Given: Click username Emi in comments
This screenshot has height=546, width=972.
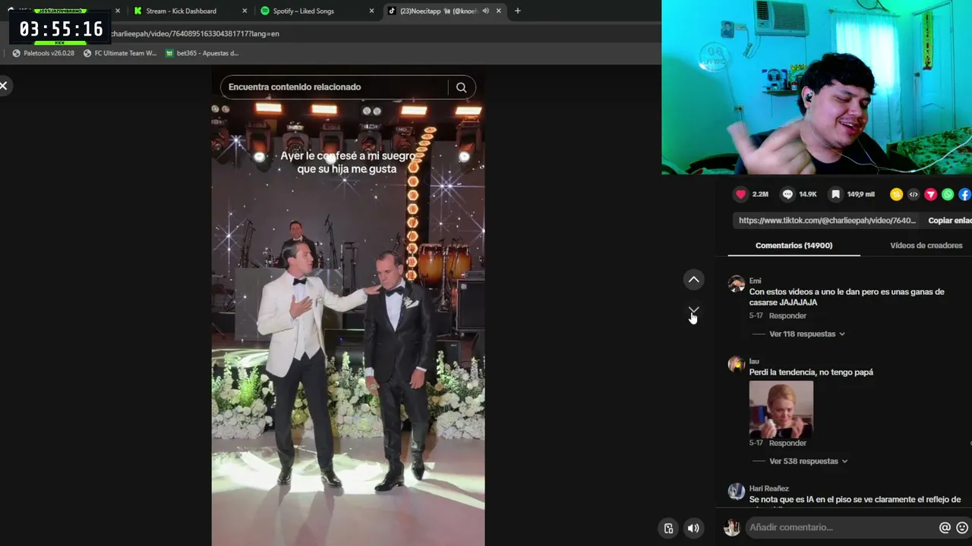Looking at the screenshot, I should [x=755, y=281].
